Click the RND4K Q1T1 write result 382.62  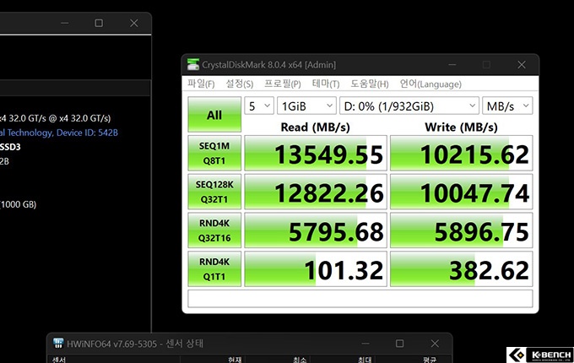(461, 269)
